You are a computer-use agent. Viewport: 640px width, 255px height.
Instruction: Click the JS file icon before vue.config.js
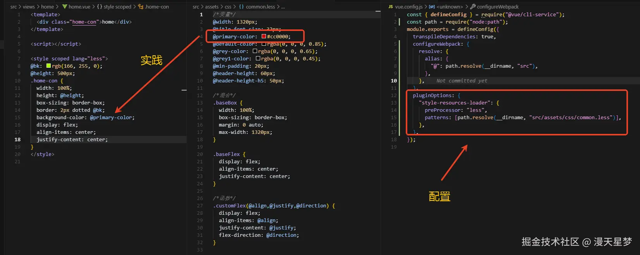pos(391,7)
